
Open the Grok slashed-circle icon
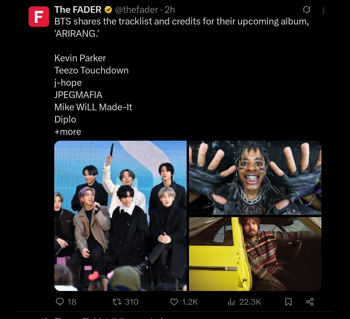coord(306,10)
